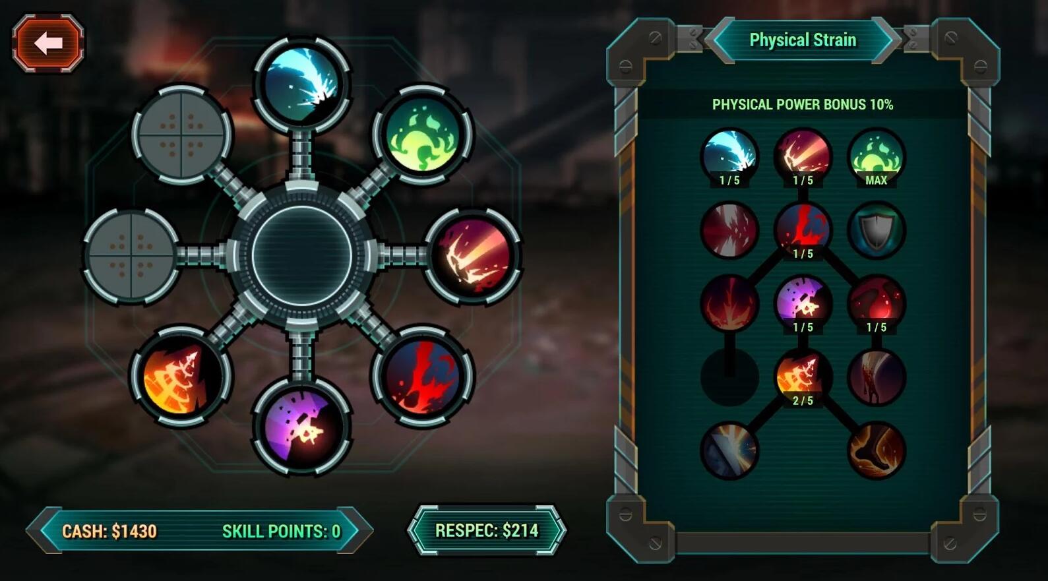Select the flaming foot kick skill in the tree
This screenshot has height=581, width=1048.
[x=876, y=451]
